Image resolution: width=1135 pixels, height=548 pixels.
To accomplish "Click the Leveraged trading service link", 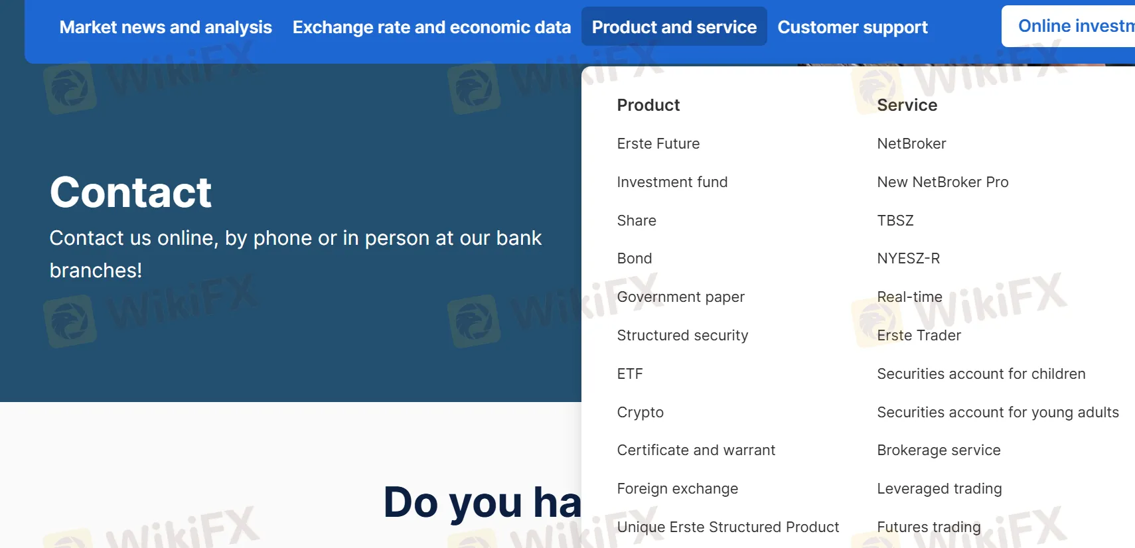I will [x=939, y=488].
